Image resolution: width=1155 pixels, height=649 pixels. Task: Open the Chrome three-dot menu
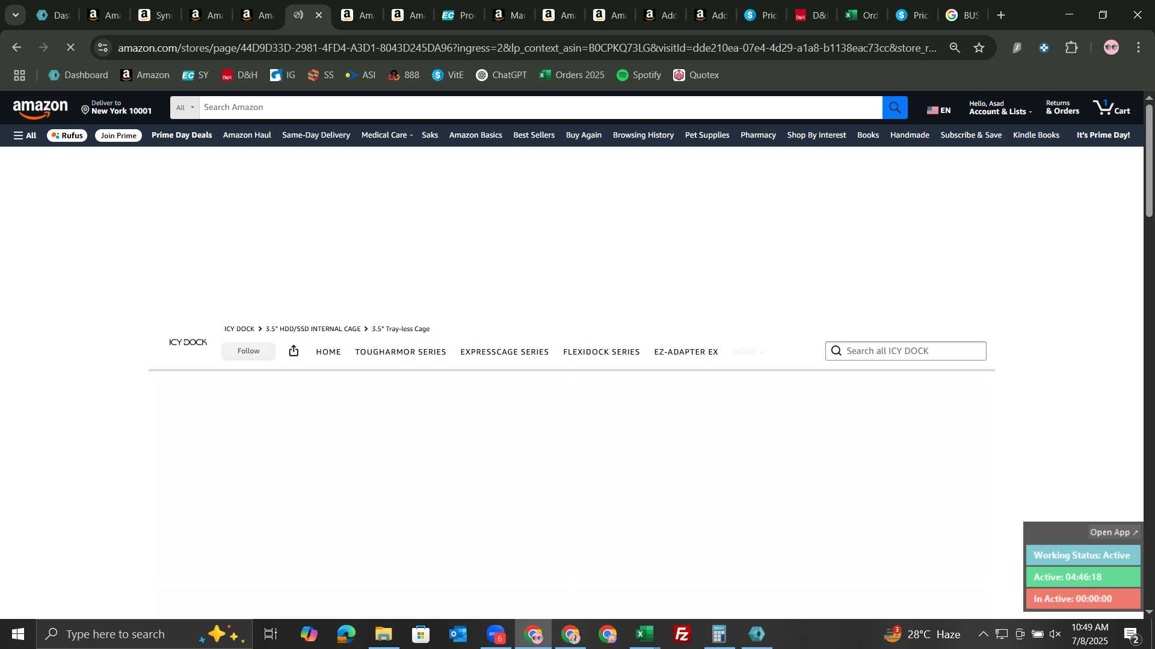[1138, 47]
